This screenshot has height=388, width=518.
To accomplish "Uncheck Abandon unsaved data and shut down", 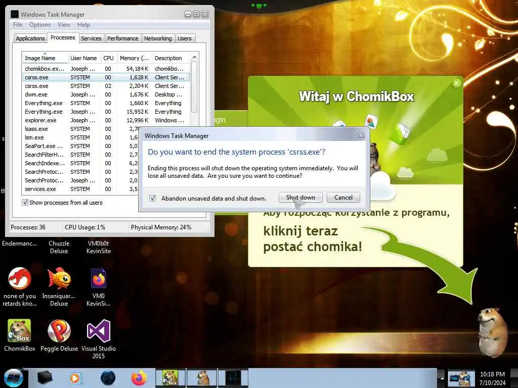I will 153,198.
